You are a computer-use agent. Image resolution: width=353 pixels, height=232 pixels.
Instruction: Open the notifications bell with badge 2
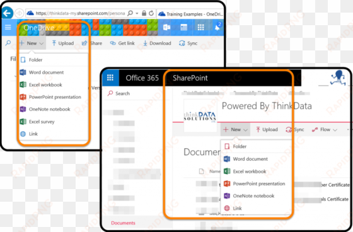click(x=217, y=27)
